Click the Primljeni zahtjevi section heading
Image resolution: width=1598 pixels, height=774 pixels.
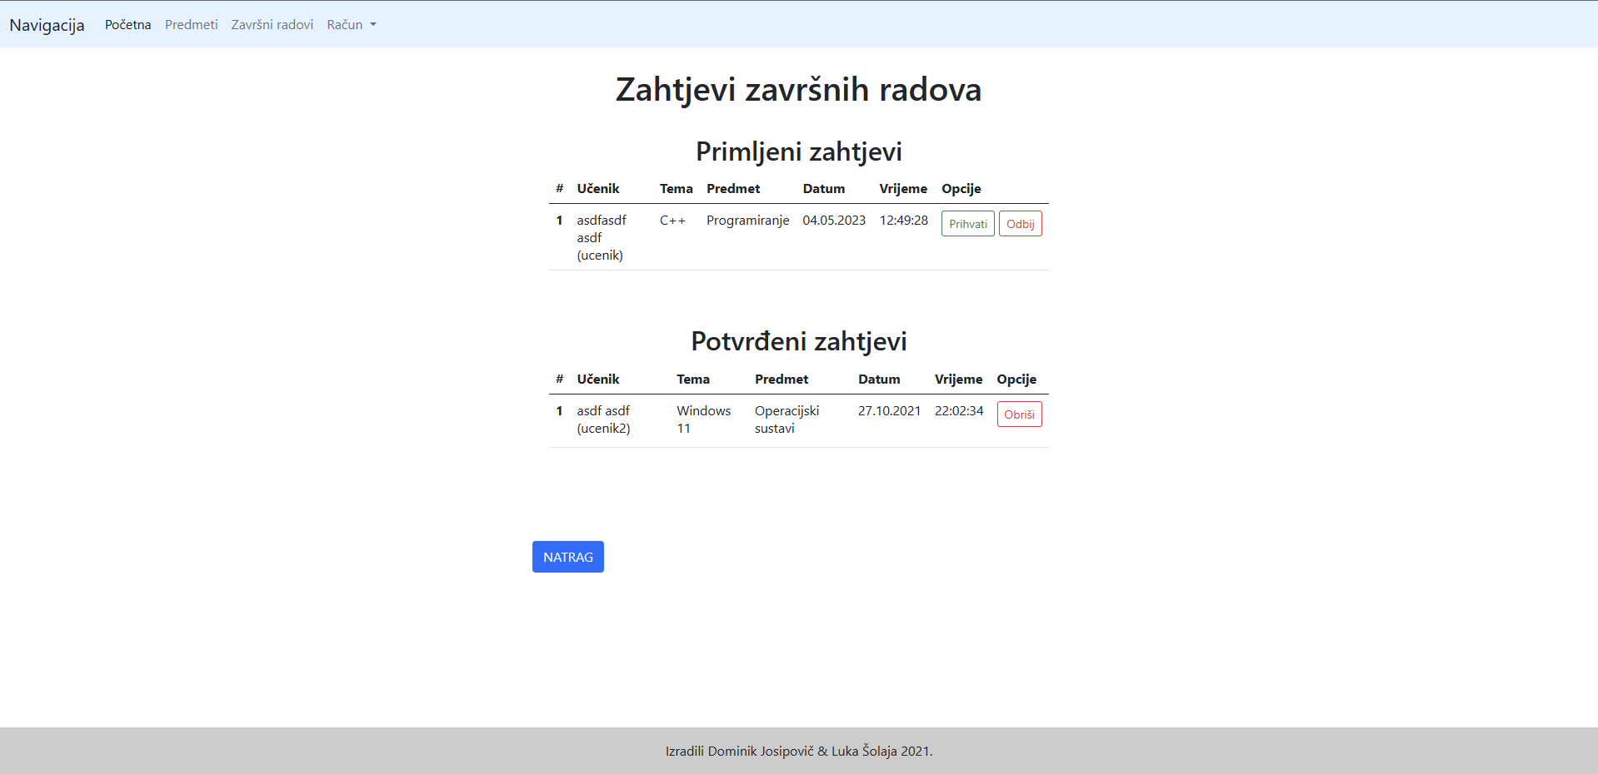(x=798, y=151)
